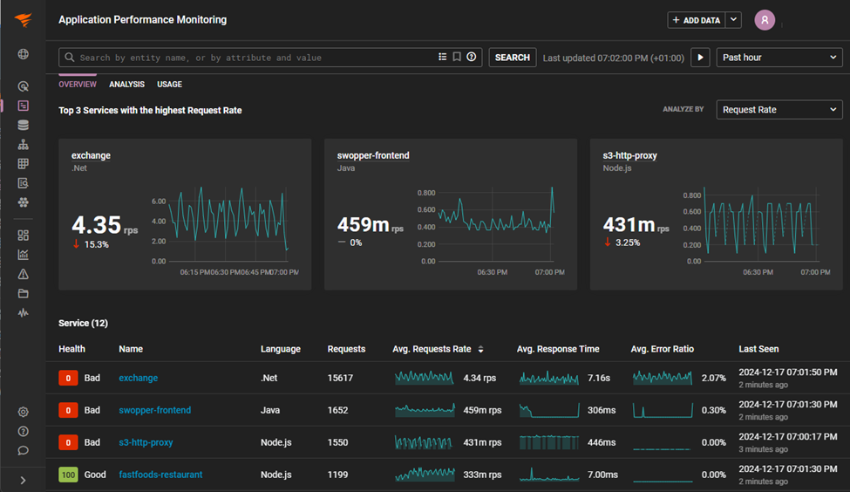Open the fastfoods-restaurant service in table
This screenshot has height=492, width=850.
coord(160,475)
